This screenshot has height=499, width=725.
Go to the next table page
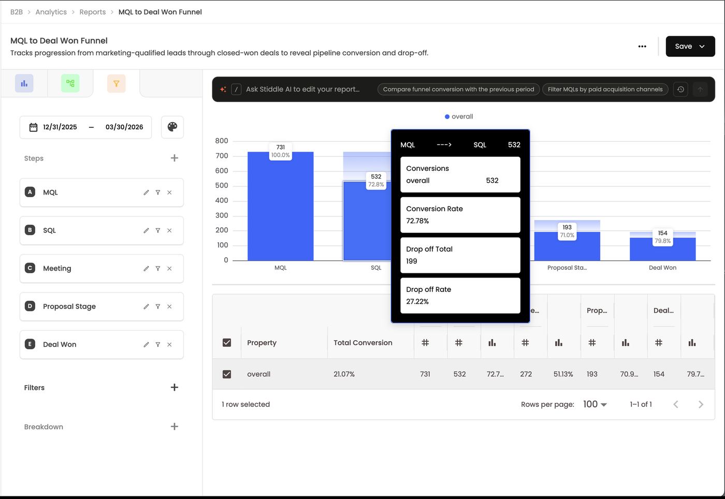pyautogui.click(x=701, y=404)
